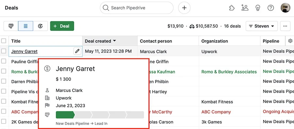Screen dimensions: 294x129
Task: Click the pipeline icon beside stage bar
Action: point(47,115)
